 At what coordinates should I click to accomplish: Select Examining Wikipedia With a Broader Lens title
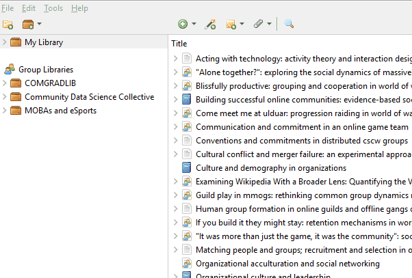(304, 182)
